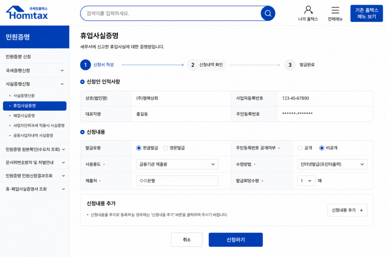Click the Hometax logo
This screenshot has height=257, width=386.
[x=27, y=13]
